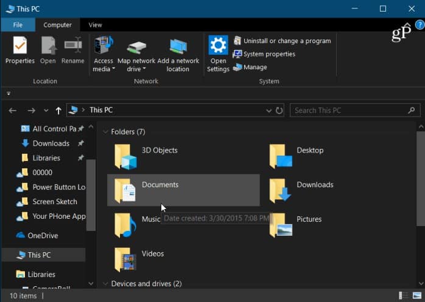
Task: Go back with the Back arrow
Action: (12, 111)
